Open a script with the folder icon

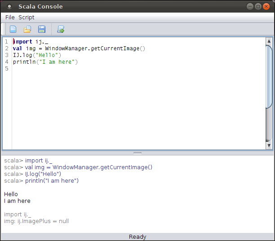tap(27, 30)
